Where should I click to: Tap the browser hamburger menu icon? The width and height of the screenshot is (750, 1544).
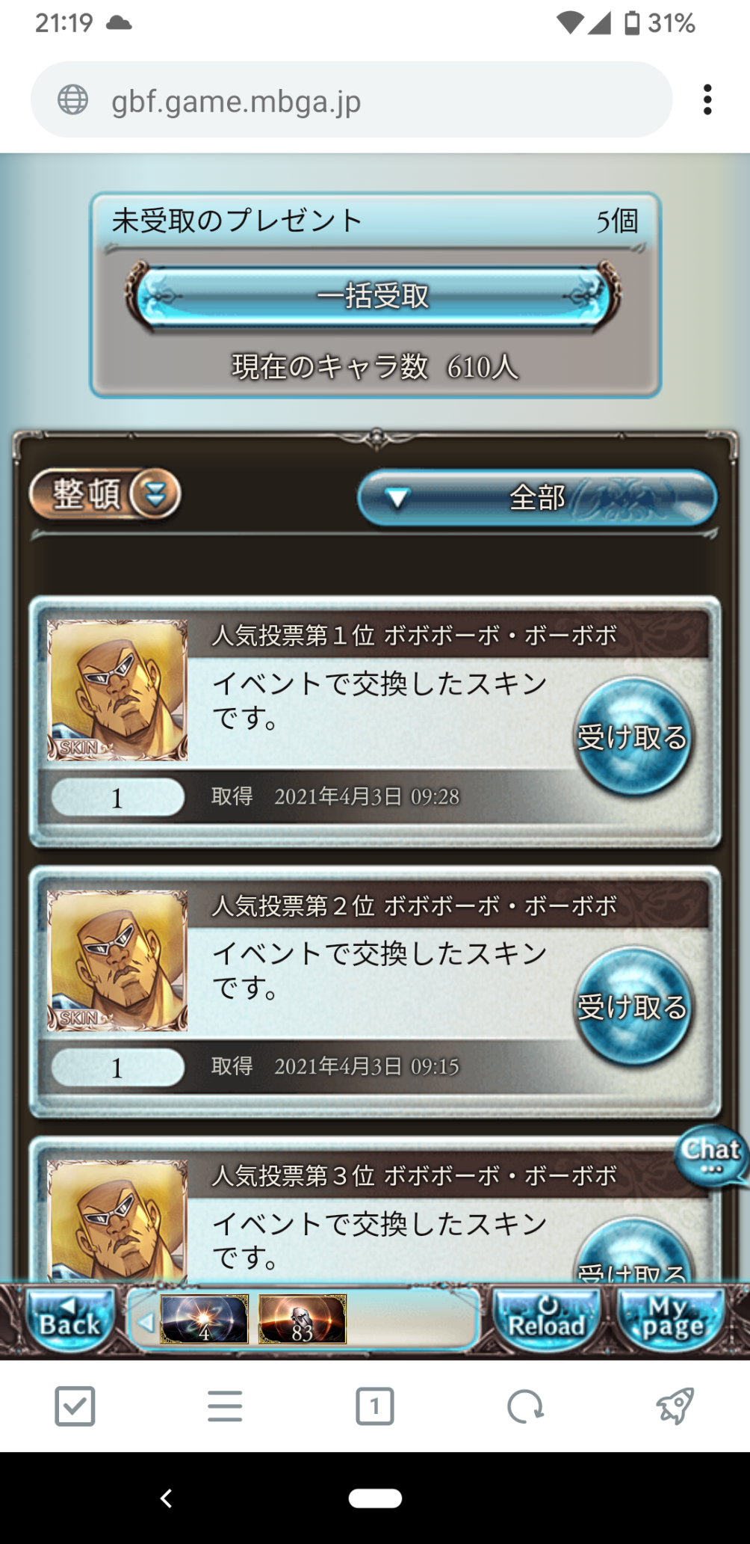pyautogui.click(x=225, y=1406)
